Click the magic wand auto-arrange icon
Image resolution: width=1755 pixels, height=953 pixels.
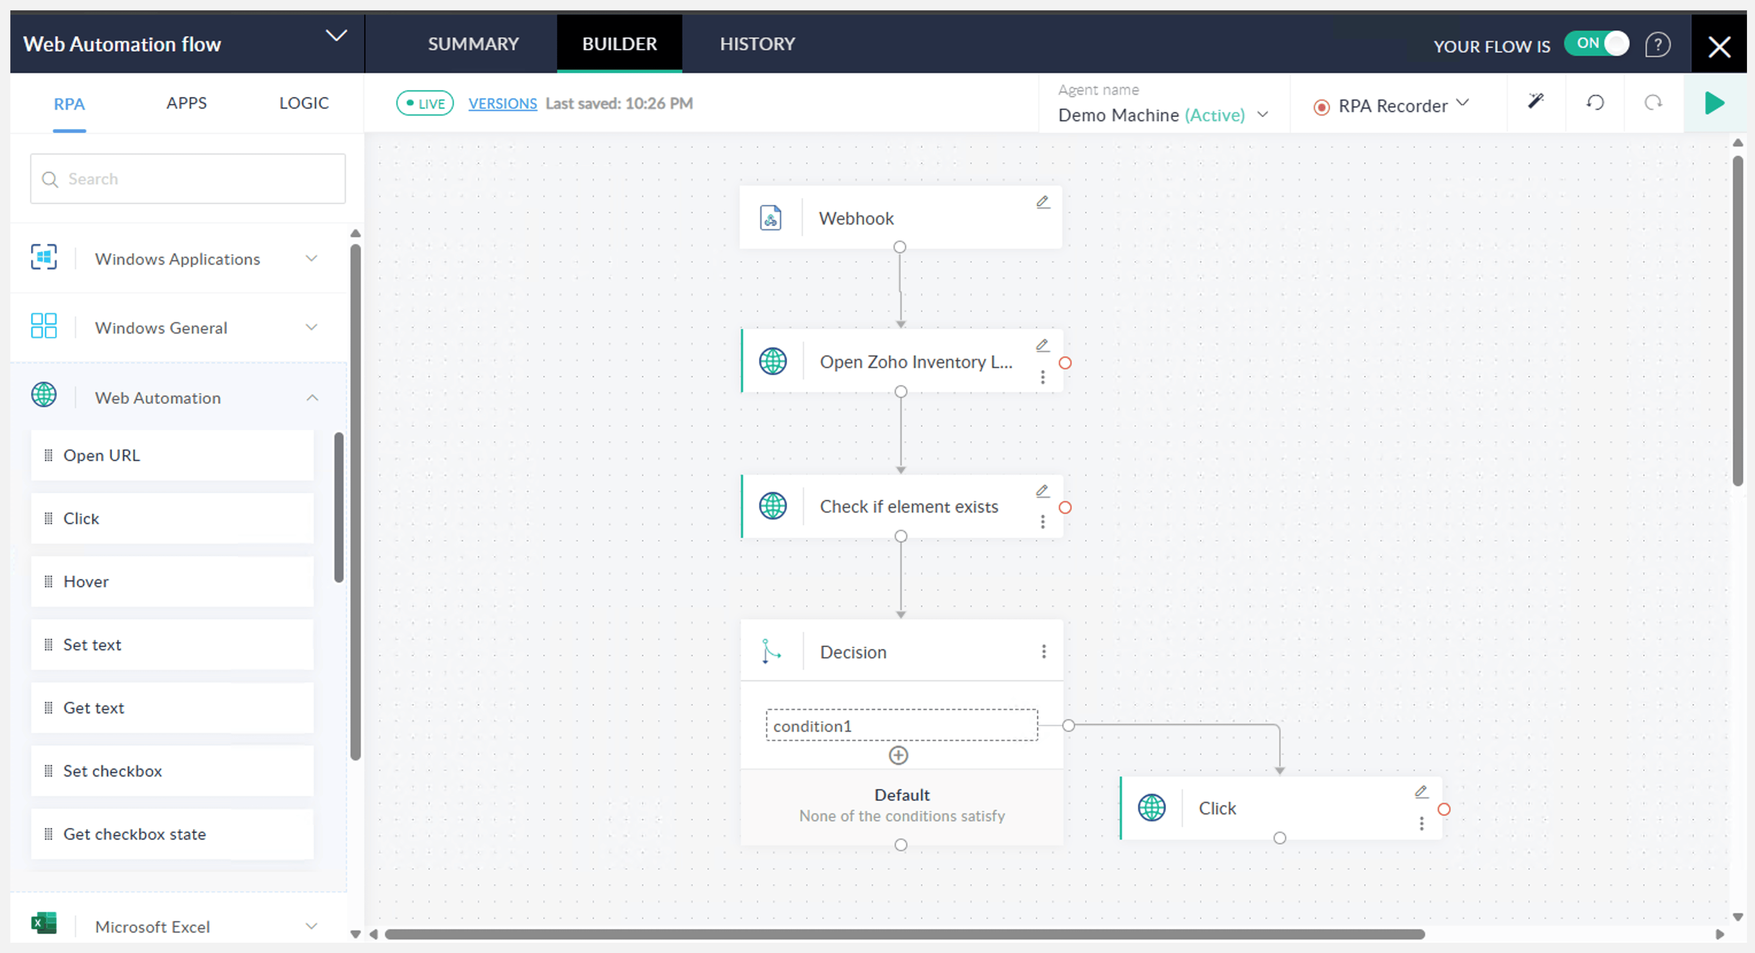tap(1535, 102)
